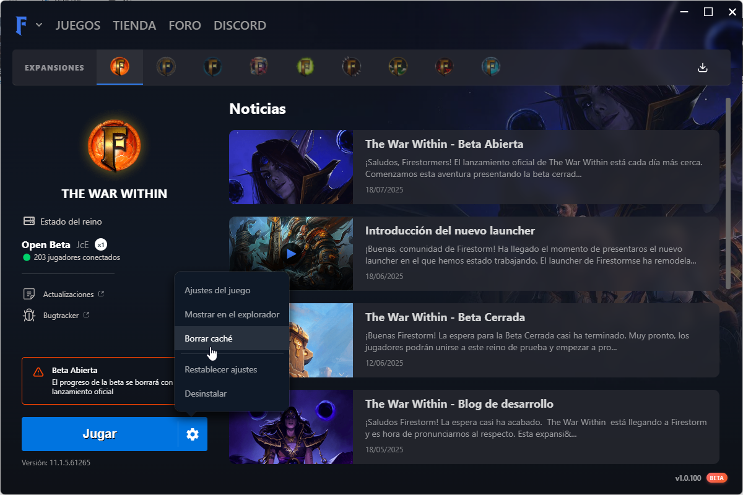Screen dimensions: 743x495
Task: Select the seventh expansion icon, gold with green edge
Action: click(x=398, y=67)
